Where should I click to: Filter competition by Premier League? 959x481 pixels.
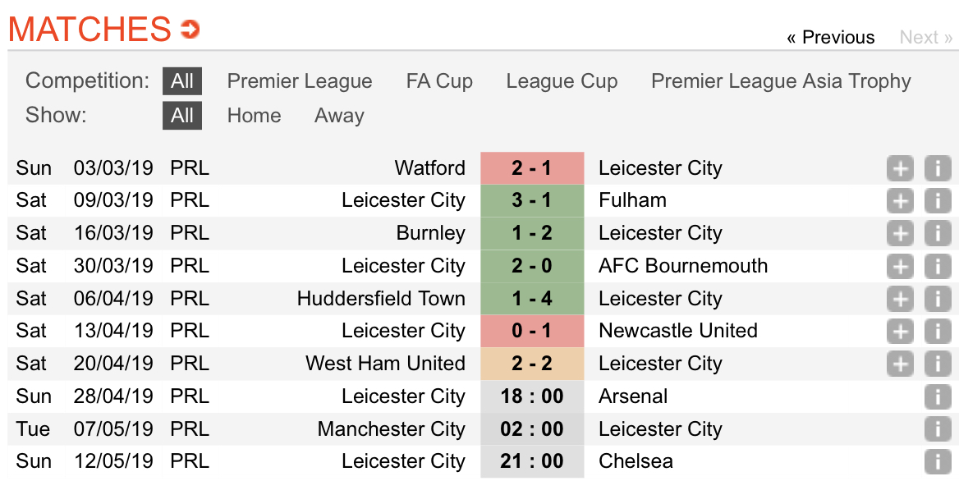click(300, 81)
